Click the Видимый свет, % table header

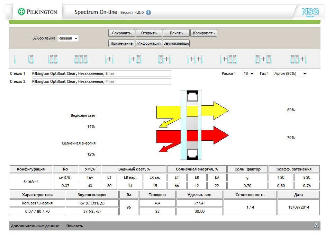[x=134, y=169]
